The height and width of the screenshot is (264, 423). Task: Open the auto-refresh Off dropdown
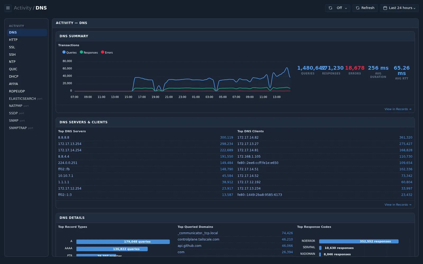tap(338, 8)
